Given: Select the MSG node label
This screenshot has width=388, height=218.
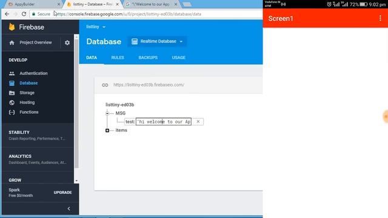Looking at the screenshot, I should tap(121, 113).
